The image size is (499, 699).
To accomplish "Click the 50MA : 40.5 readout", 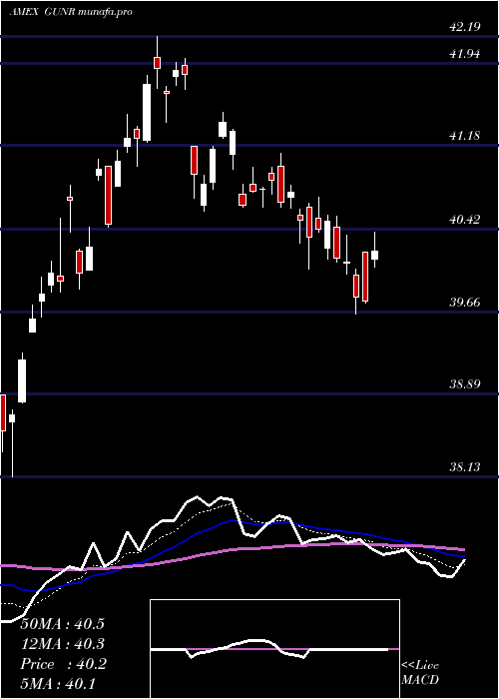I will (x=62, y=624).
